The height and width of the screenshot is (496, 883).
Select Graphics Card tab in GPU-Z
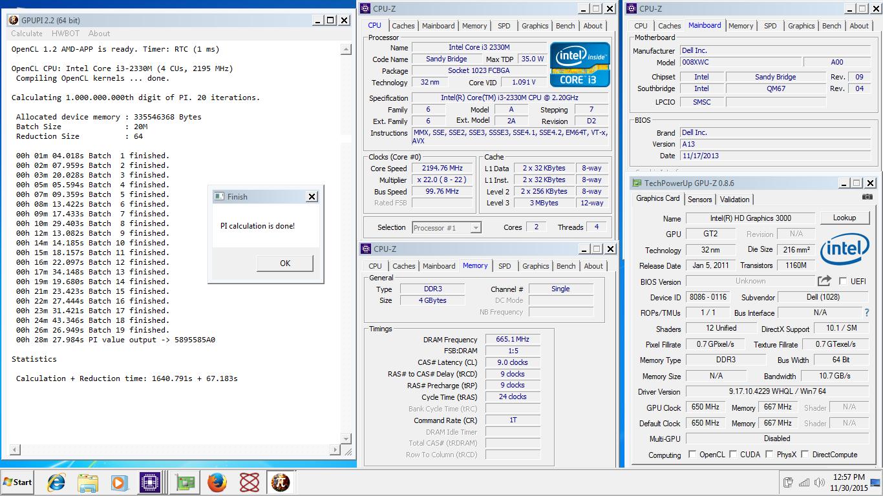pos(657,198)
